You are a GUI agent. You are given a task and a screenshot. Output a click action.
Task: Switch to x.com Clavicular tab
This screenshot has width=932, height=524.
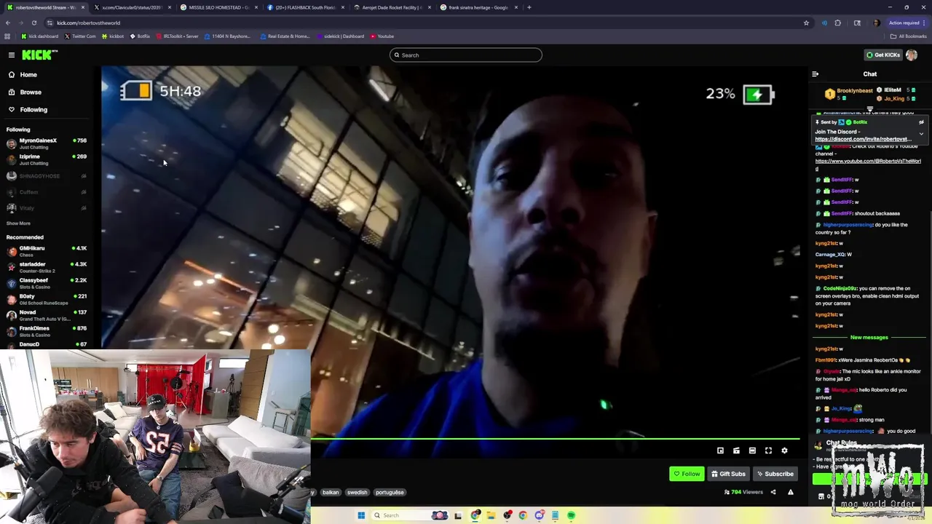[132, 7]
